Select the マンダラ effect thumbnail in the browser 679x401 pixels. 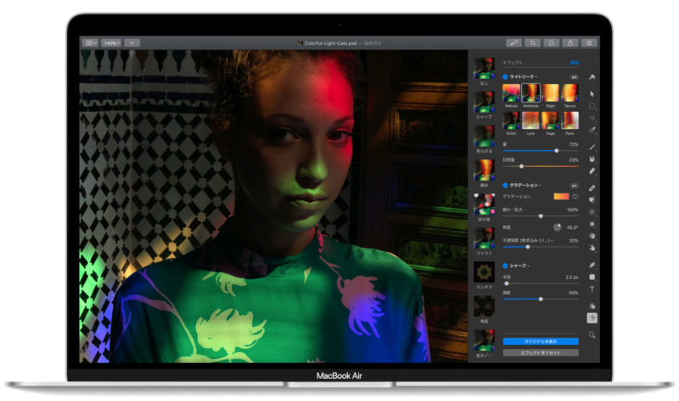484,272
